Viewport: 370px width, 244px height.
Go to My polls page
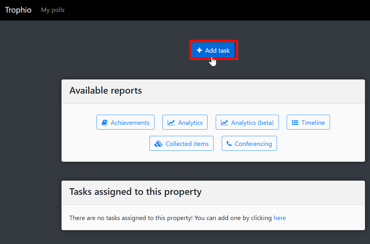(x=53, y=10)
